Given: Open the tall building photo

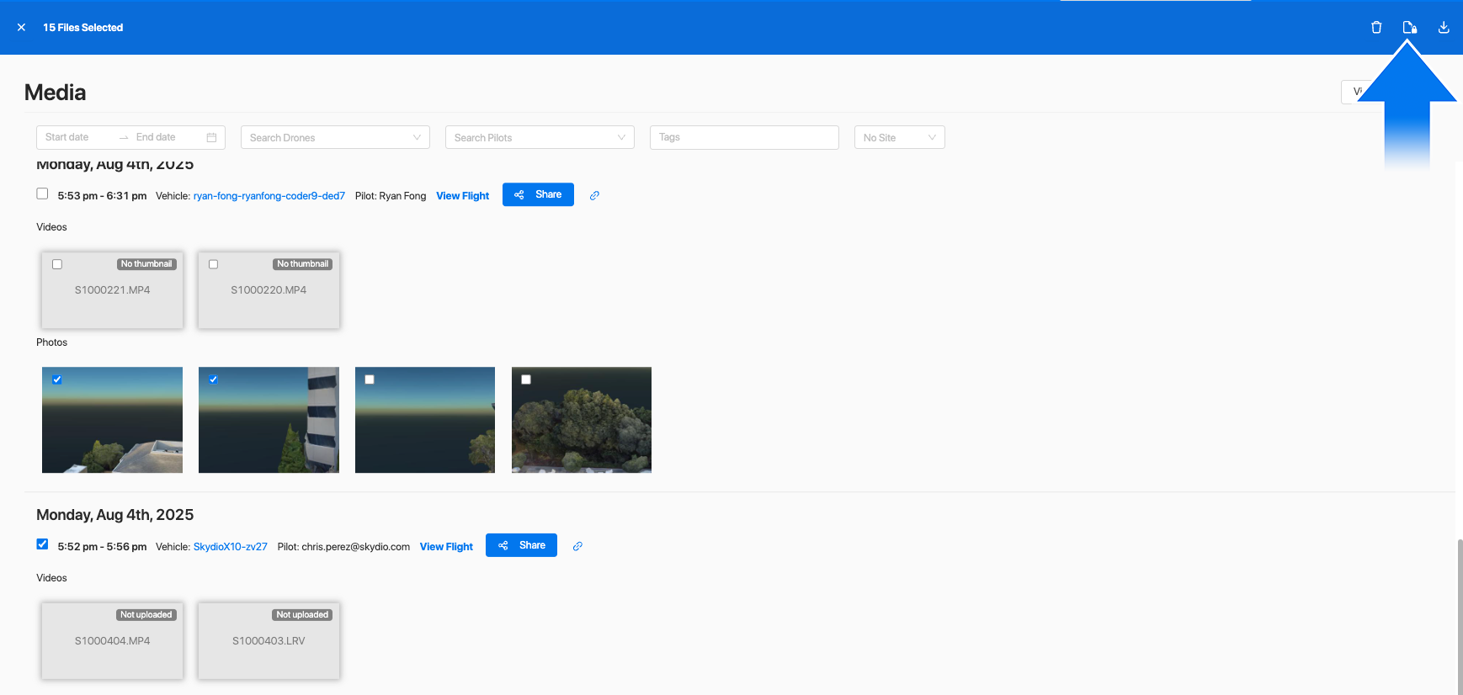Looking at the screenshot, I should point(269,420).
